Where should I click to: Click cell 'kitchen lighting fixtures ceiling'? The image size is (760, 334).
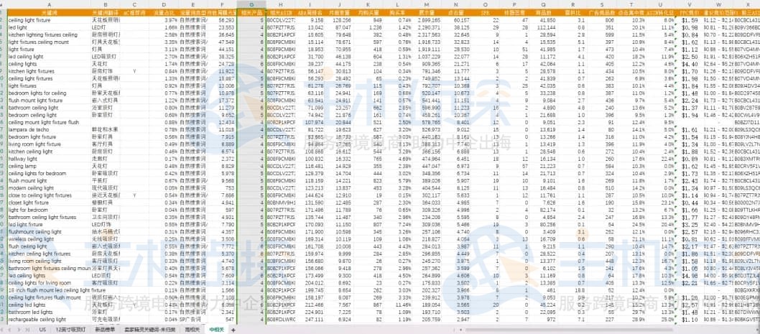[48, 35]
